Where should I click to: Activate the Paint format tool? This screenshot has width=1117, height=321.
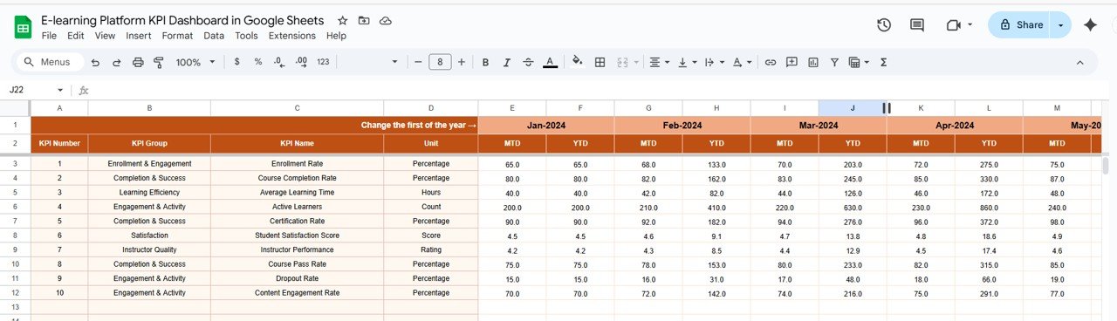(x=159, y=62)
